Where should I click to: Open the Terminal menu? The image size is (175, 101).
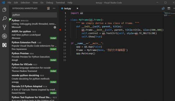(60, 3)
